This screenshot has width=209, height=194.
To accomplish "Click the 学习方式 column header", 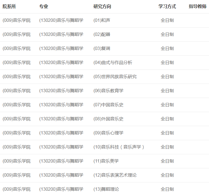I will point(167,7).
